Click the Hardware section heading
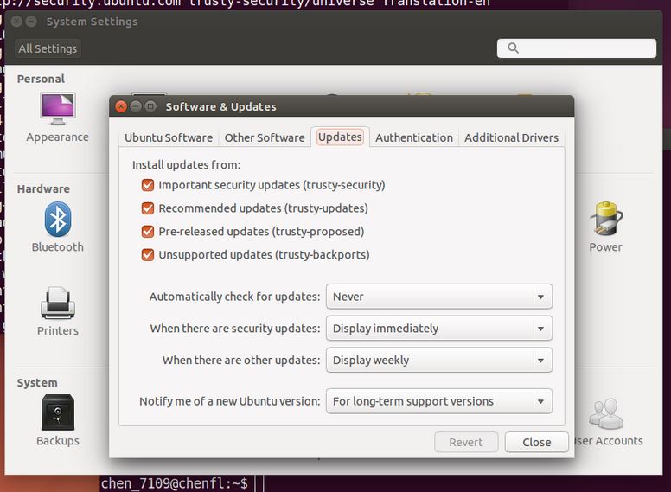This screenshot has height=492, width=671. coord(43,188)
